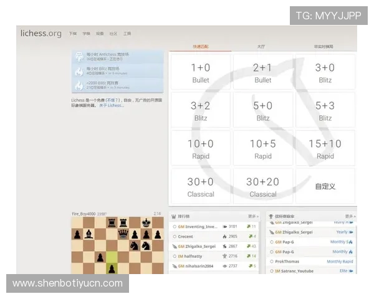374x299 pixels.
Task: Open the 社区 community menu
Action: tap(113, 34)
